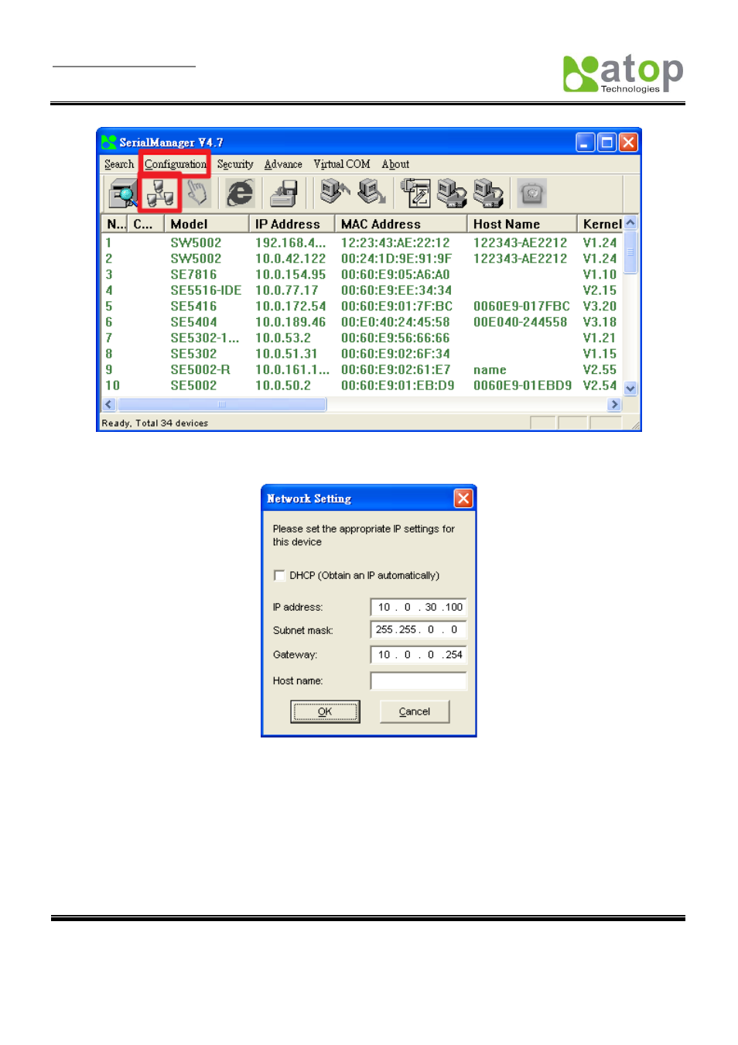Open the Advance menu

[283, 164]
